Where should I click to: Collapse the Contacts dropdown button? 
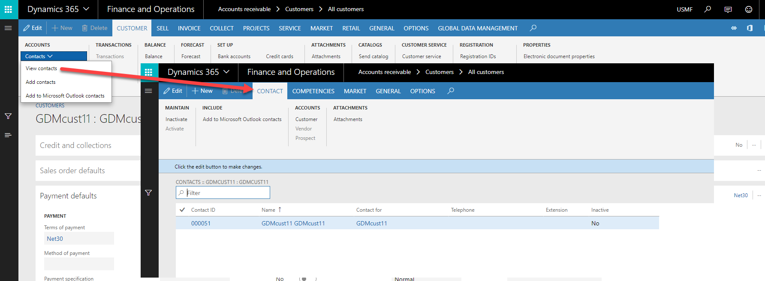click(x=54, y=56)
